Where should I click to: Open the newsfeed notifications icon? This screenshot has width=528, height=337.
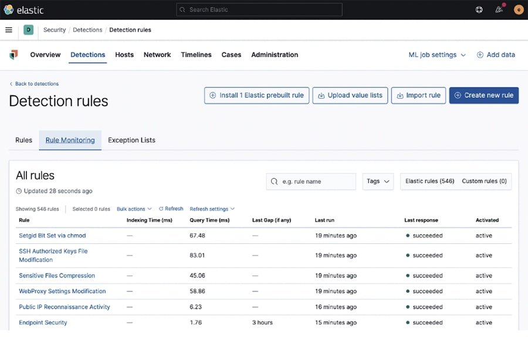(x=499, y=9)
